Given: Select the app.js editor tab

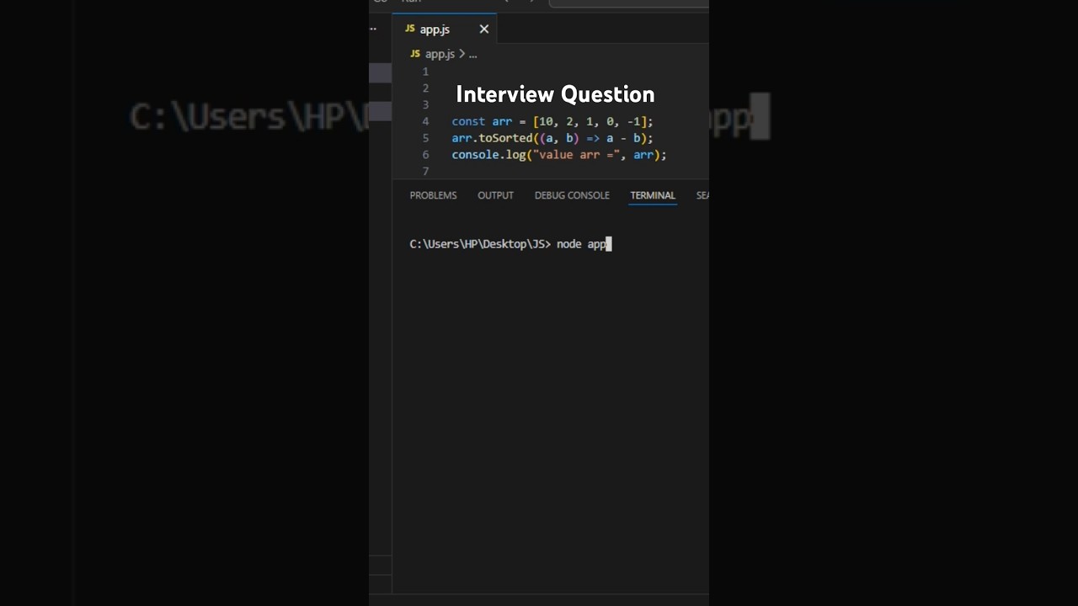Looking at the screenshot, I should click(445, 29).
